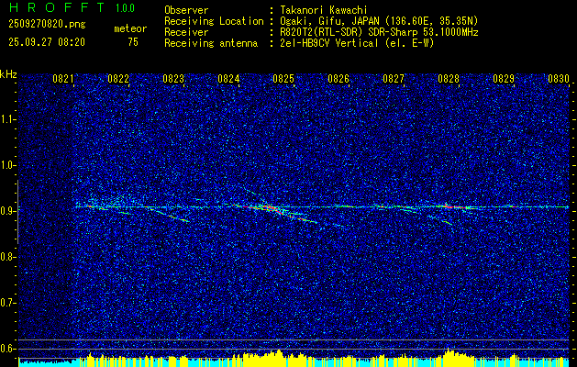This screenshot has height=367, width=577.
Task: Click the 0.9 kHz axis label
Action: click(6, 211)
